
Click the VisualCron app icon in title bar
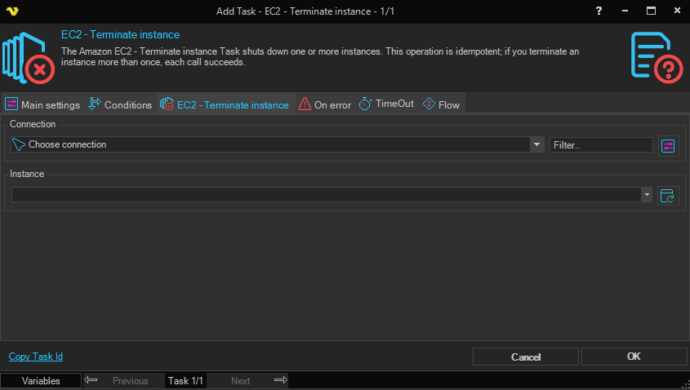click(x=13, y=11)
